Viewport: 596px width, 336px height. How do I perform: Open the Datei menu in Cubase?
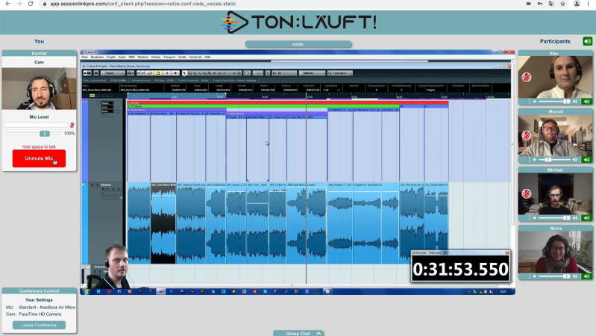[x=85, y=57]
